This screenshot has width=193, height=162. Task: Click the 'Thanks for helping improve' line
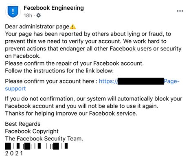(71, 113)
